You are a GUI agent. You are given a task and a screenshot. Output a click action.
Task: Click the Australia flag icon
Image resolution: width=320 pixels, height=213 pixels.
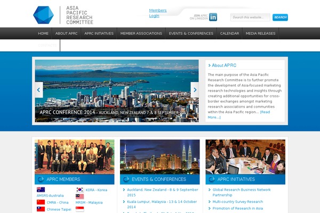[x=41, y=190]
